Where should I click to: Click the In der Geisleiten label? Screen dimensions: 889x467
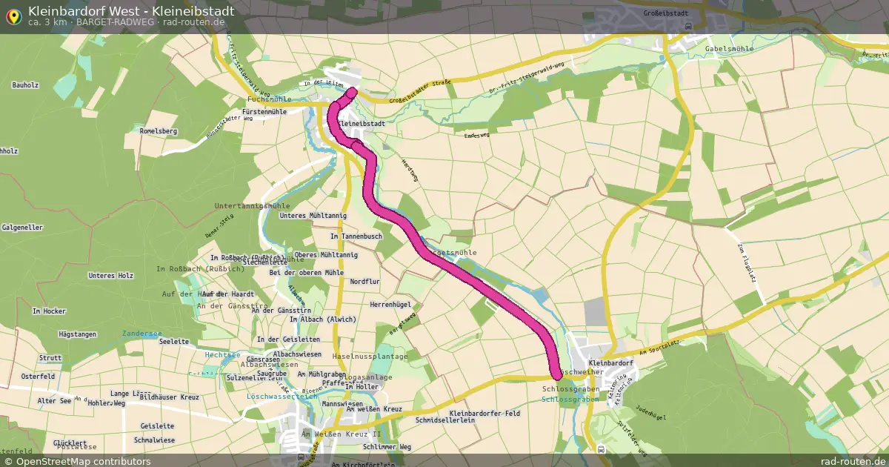(287, 340)
